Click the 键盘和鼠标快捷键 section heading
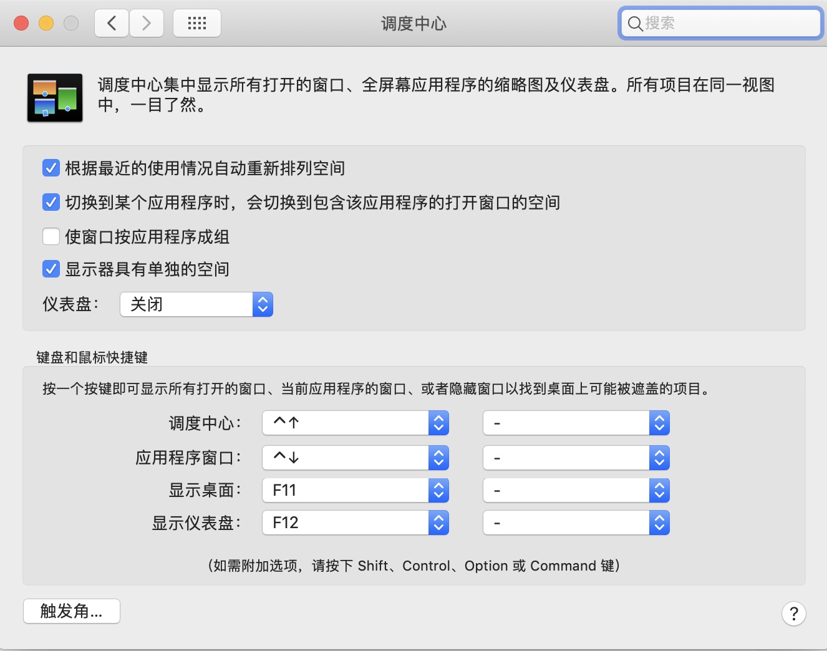The height and width of the screenshot is (651, 827). 92,357
